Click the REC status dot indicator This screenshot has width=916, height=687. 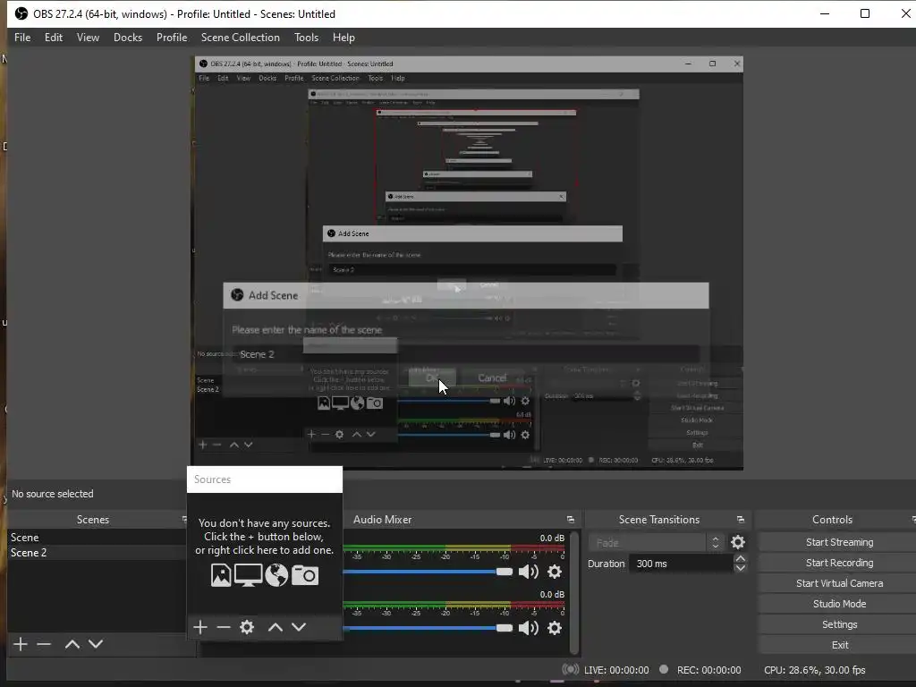pyautogui.click(x=664, y=669)
